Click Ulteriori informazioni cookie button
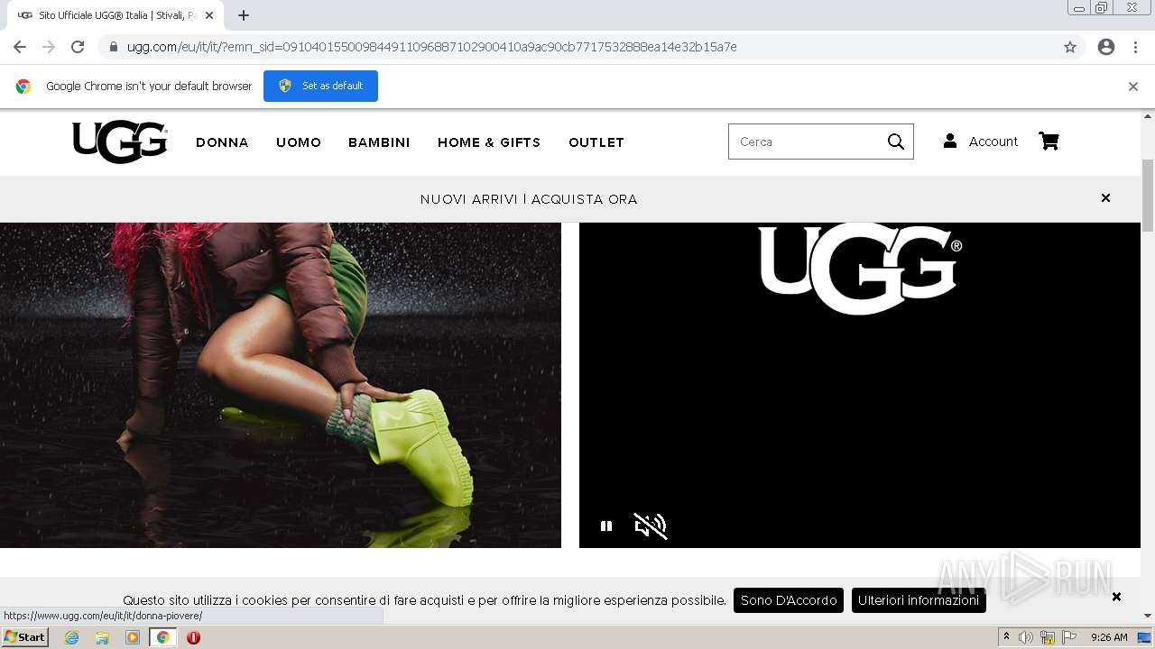Image resolution: width=1155 pixels, height=649 pixels. tap(919, 600)
